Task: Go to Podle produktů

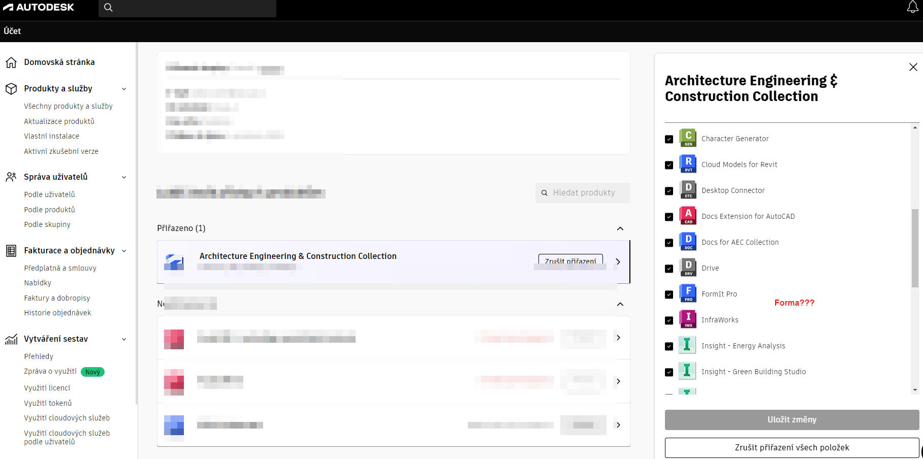Action: (49, 210)
